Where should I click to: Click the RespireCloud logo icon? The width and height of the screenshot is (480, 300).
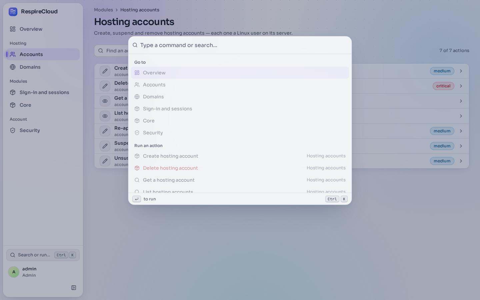(13, 12)
